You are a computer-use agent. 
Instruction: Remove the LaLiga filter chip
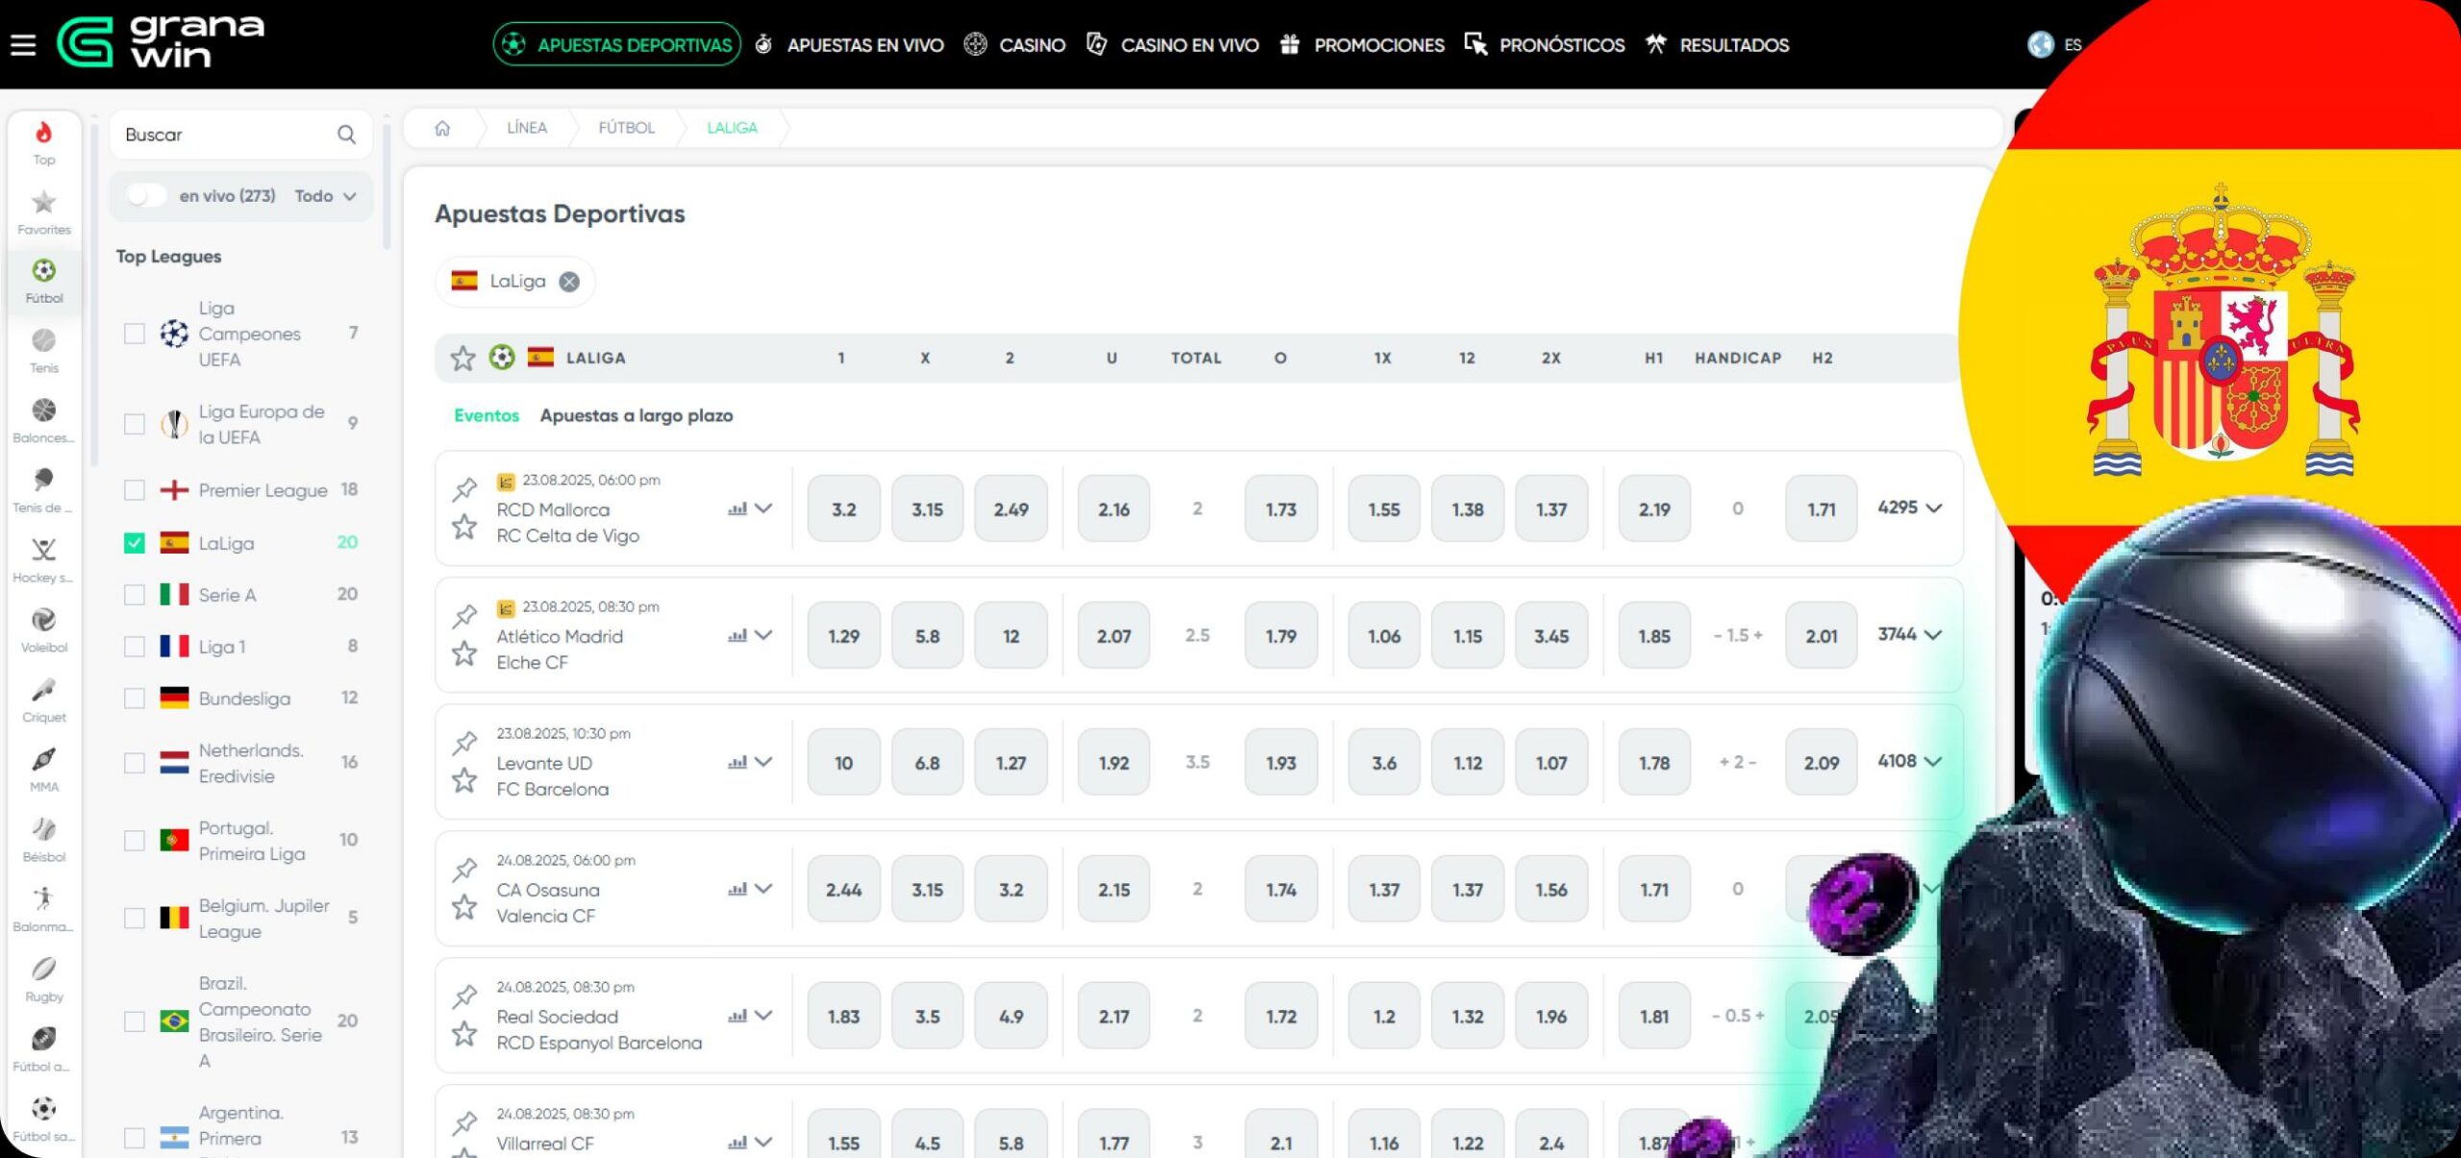click(x=569, y=282)
